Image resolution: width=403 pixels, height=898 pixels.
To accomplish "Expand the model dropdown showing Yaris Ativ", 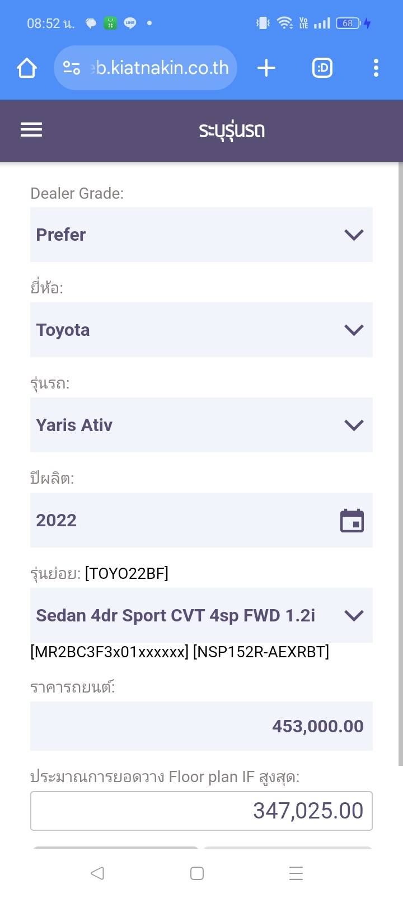I will click(201, 425).
